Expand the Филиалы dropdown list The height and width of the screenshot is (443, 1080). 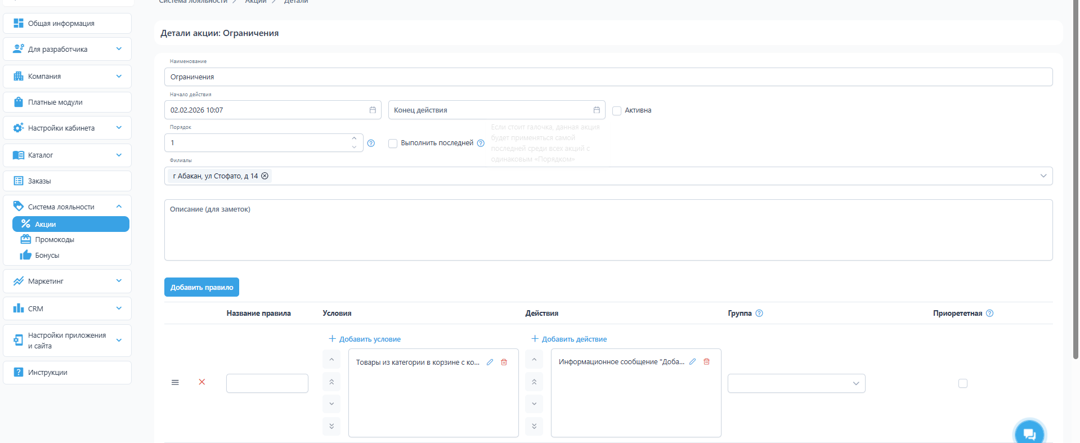coord(1043,176)
